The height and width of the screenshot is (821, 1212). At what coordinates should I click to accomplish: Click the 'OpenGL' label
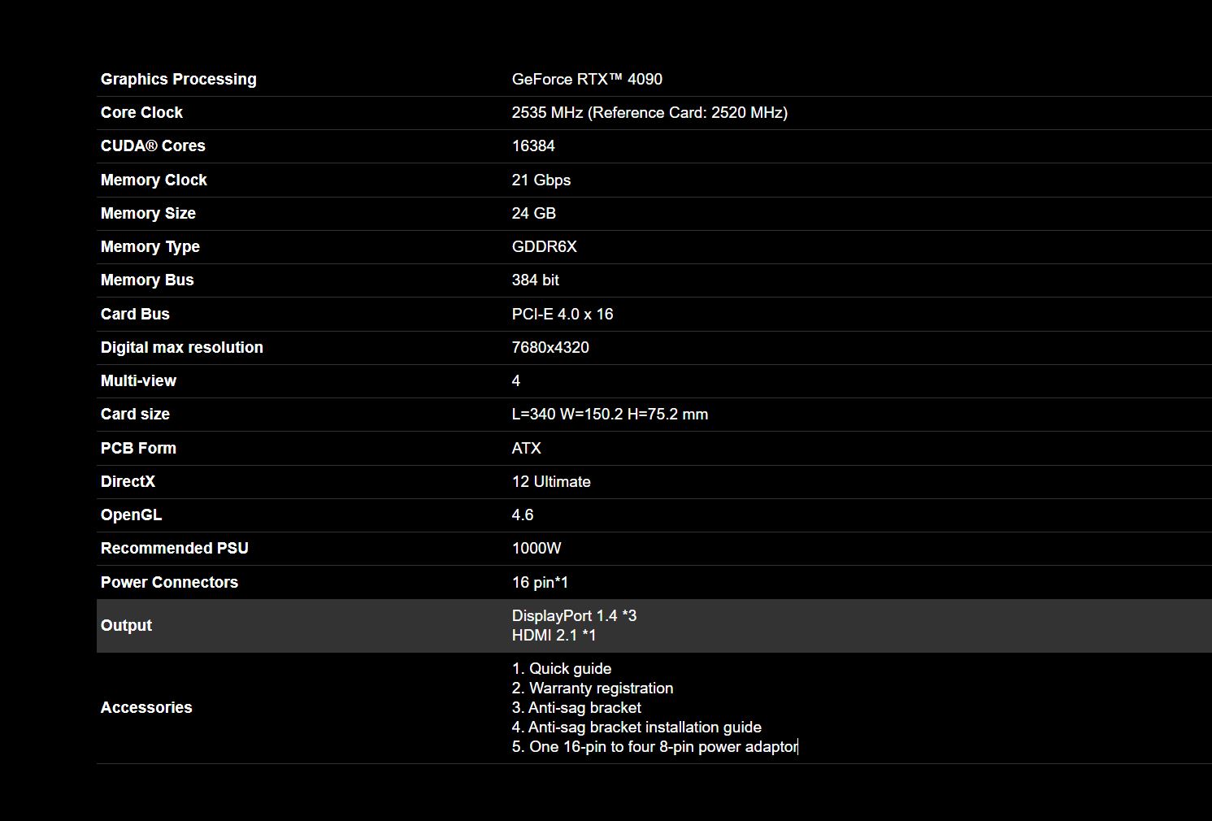(131, 515)
